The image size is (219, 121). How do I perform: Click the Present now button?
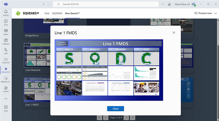(203, 13)
